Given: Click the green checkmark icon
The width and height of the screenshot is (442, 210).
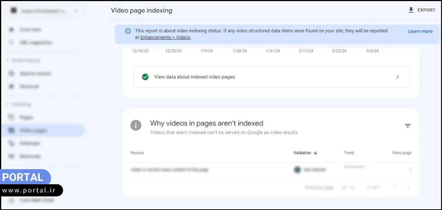Looking at the screenshot, I should pyautogui.click(x=145, y=77).
